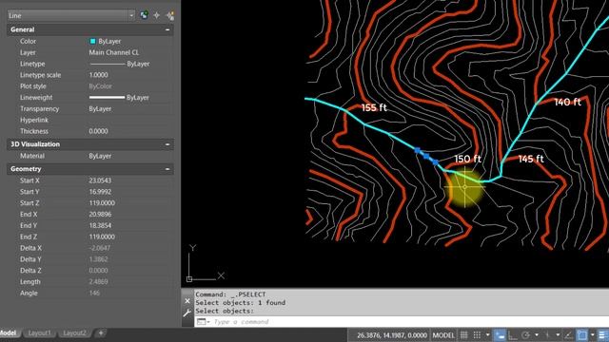
Task: Toggle Isometric Drafting in the status bar
Action: [x=547, y=335]
